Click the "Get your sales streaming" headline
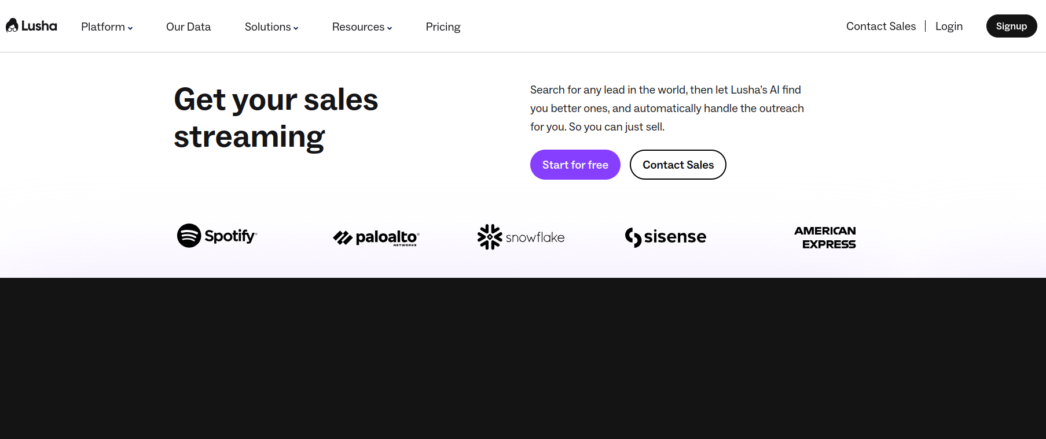Screen dimensions: 1046x439 pyautogui.click(x=276, y=118)
